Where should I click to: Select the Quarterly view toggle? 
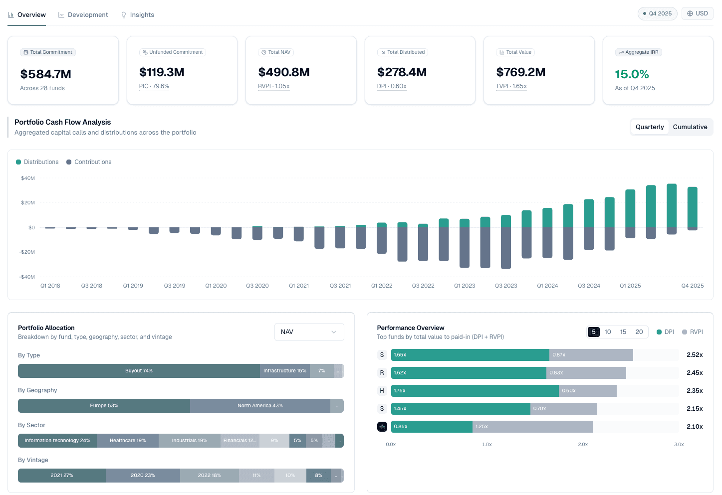[650, 127]
